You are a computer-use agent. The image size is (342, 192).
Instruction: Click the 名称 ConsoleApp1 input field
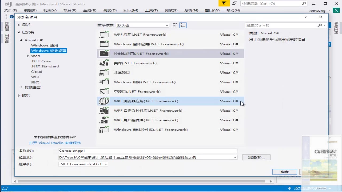(x=148, y=151)
